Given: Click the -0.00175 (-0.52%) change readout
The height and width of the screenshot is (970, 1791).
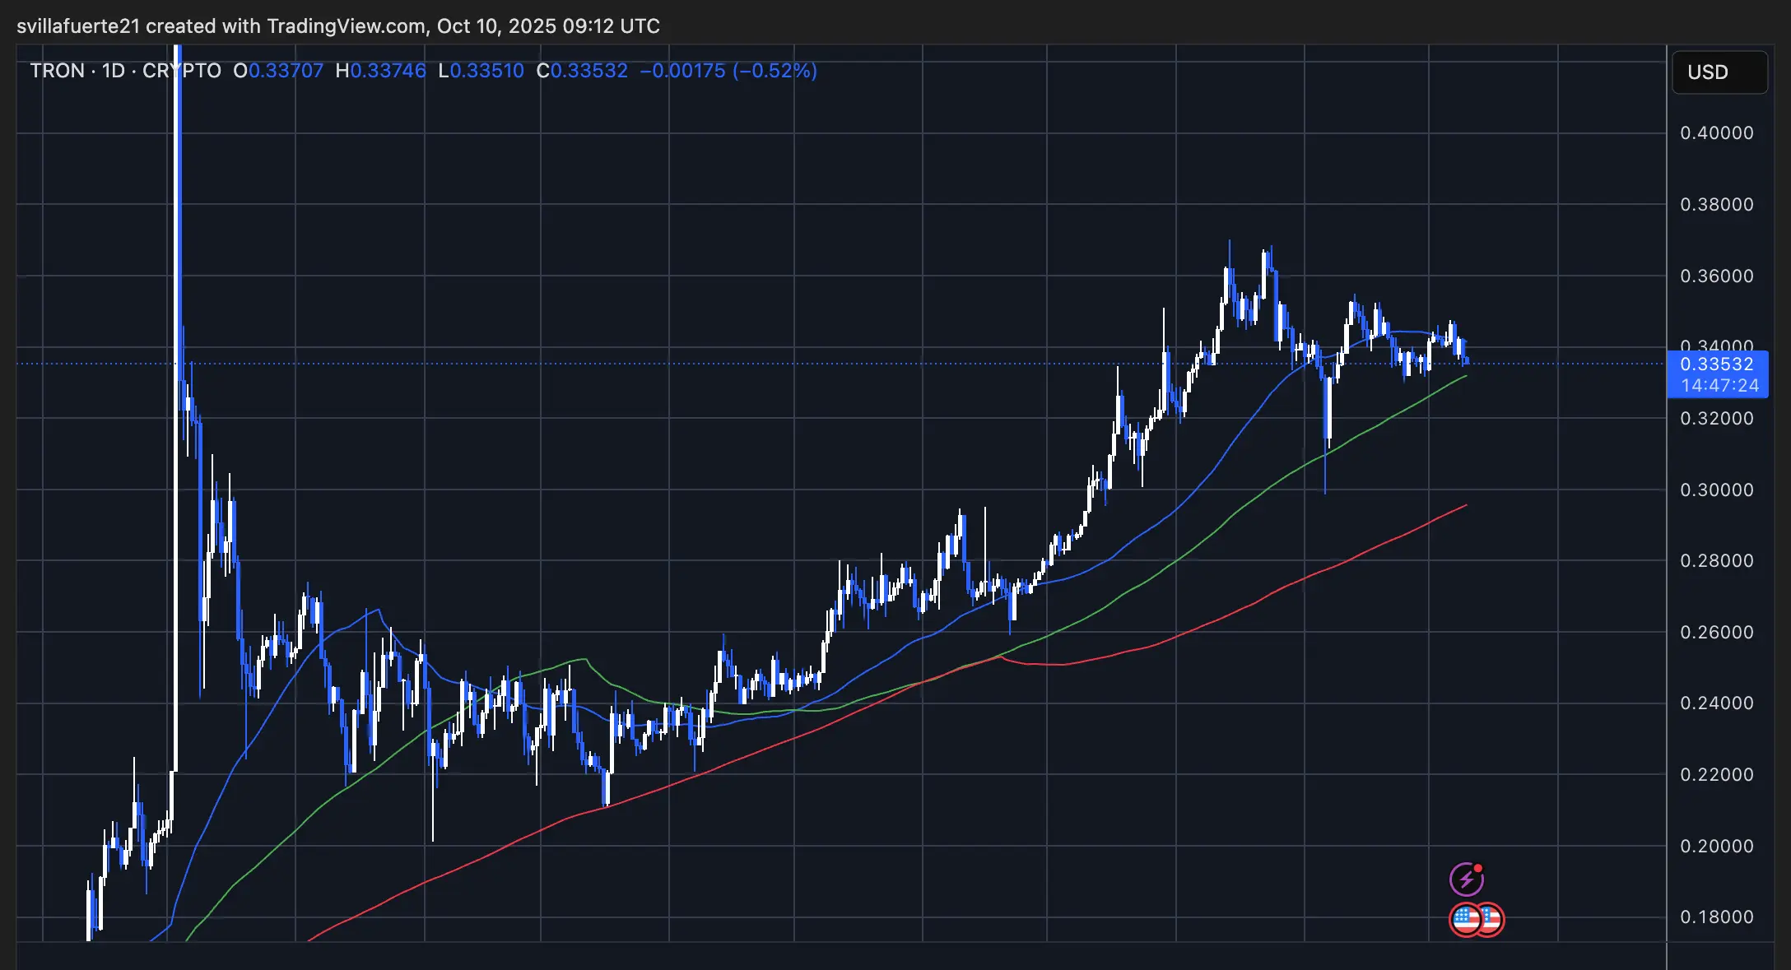Looking at the screenshot, I should coord(728,71).
